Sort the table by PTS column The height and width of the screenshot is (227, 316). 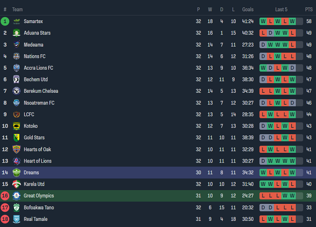pos(309,9)
